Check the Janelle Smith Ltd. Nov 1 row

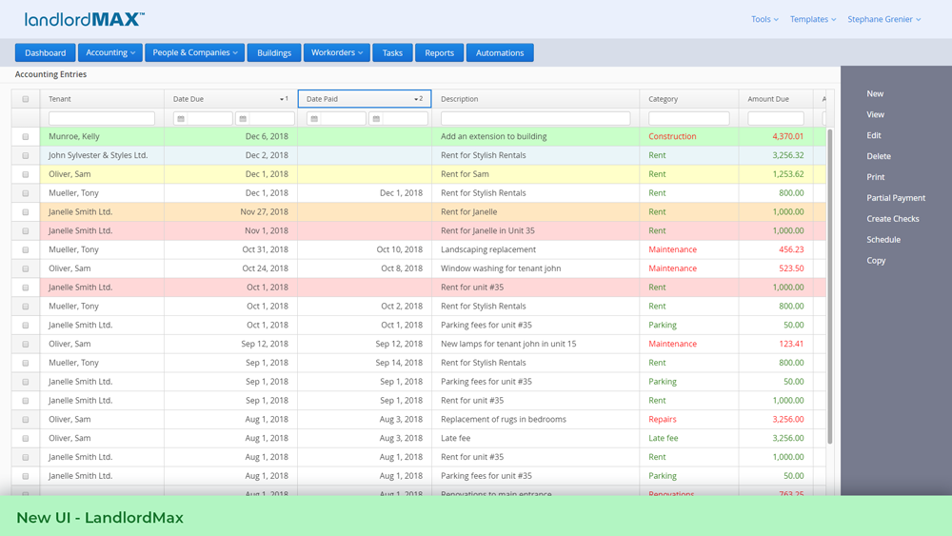(26, 230)
